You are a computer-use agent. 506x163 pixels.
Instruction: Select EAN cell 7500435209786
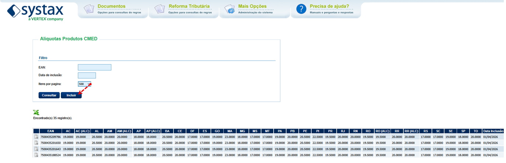click(51, 137)
